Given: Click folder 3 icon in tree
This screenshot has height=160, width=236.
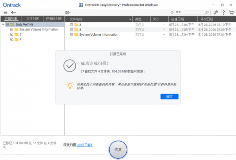Looking at the screenshot, I should [16, 34].
